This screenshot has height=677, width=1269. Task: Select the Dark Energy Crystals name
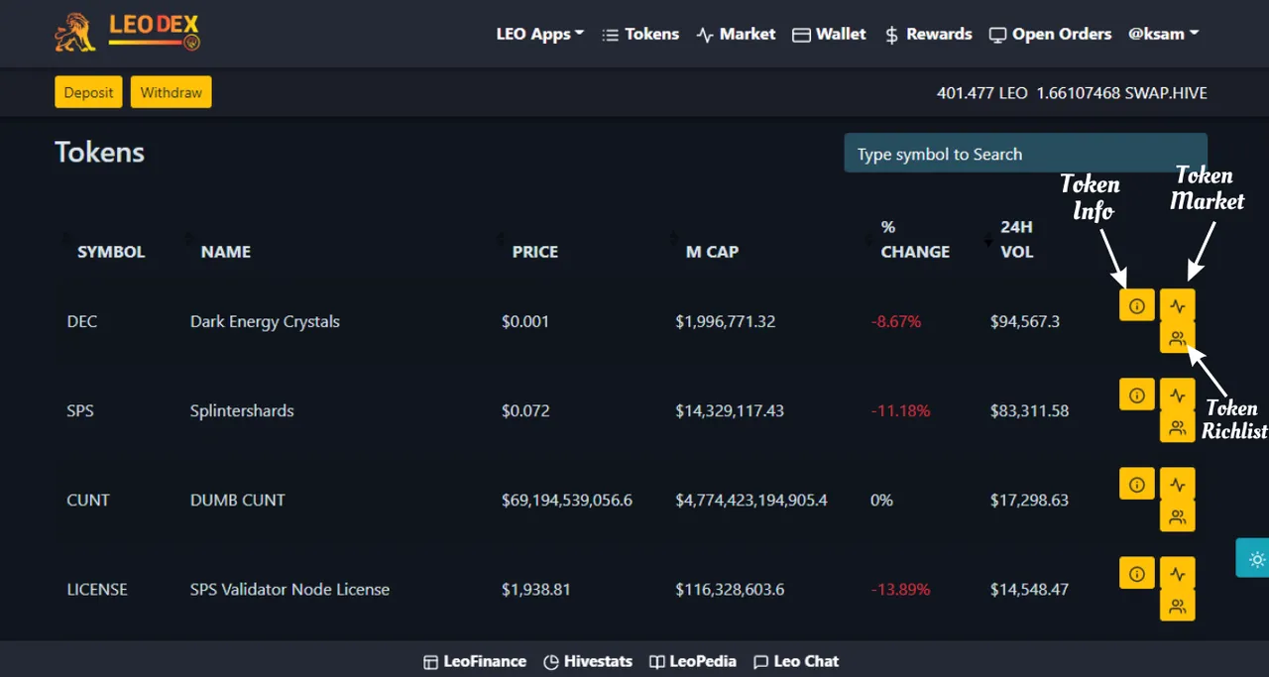265,321
